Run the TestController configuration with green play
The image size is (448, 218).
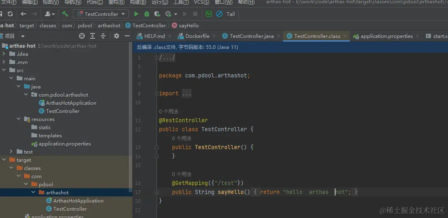pyautogui.click(x=136, y=14)
